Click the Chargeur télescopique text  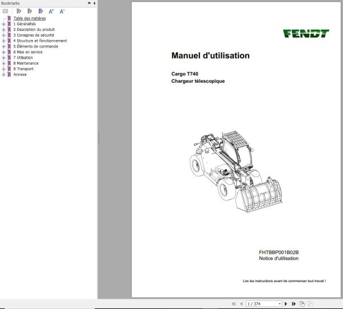click(x=198, y=81)
